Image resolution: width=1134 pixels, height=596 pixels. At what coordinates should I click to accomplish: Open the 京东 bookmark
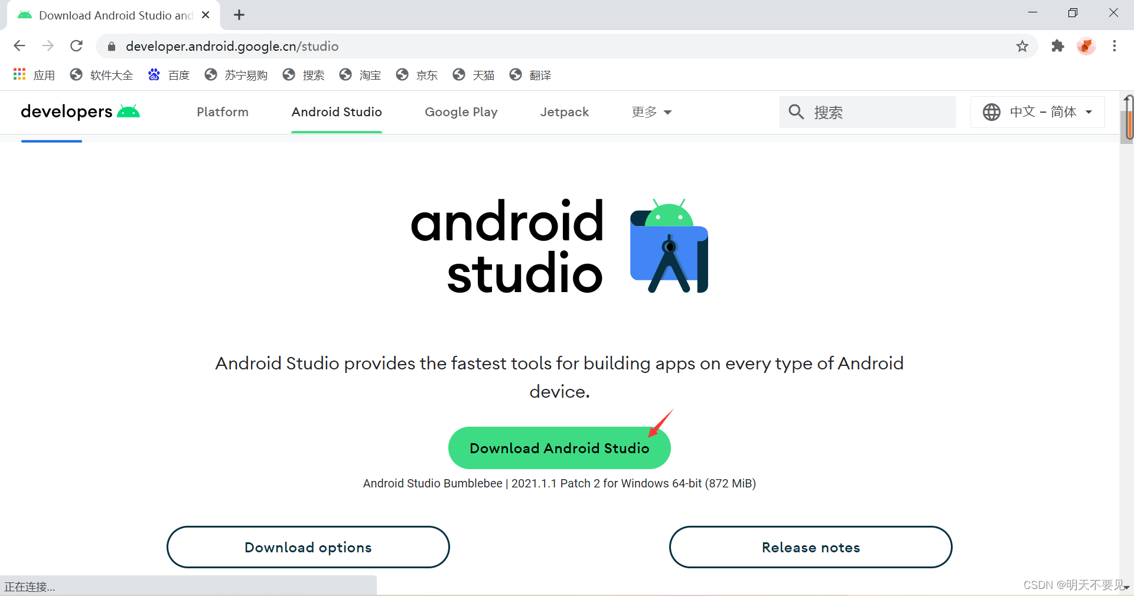coord(417,75)
